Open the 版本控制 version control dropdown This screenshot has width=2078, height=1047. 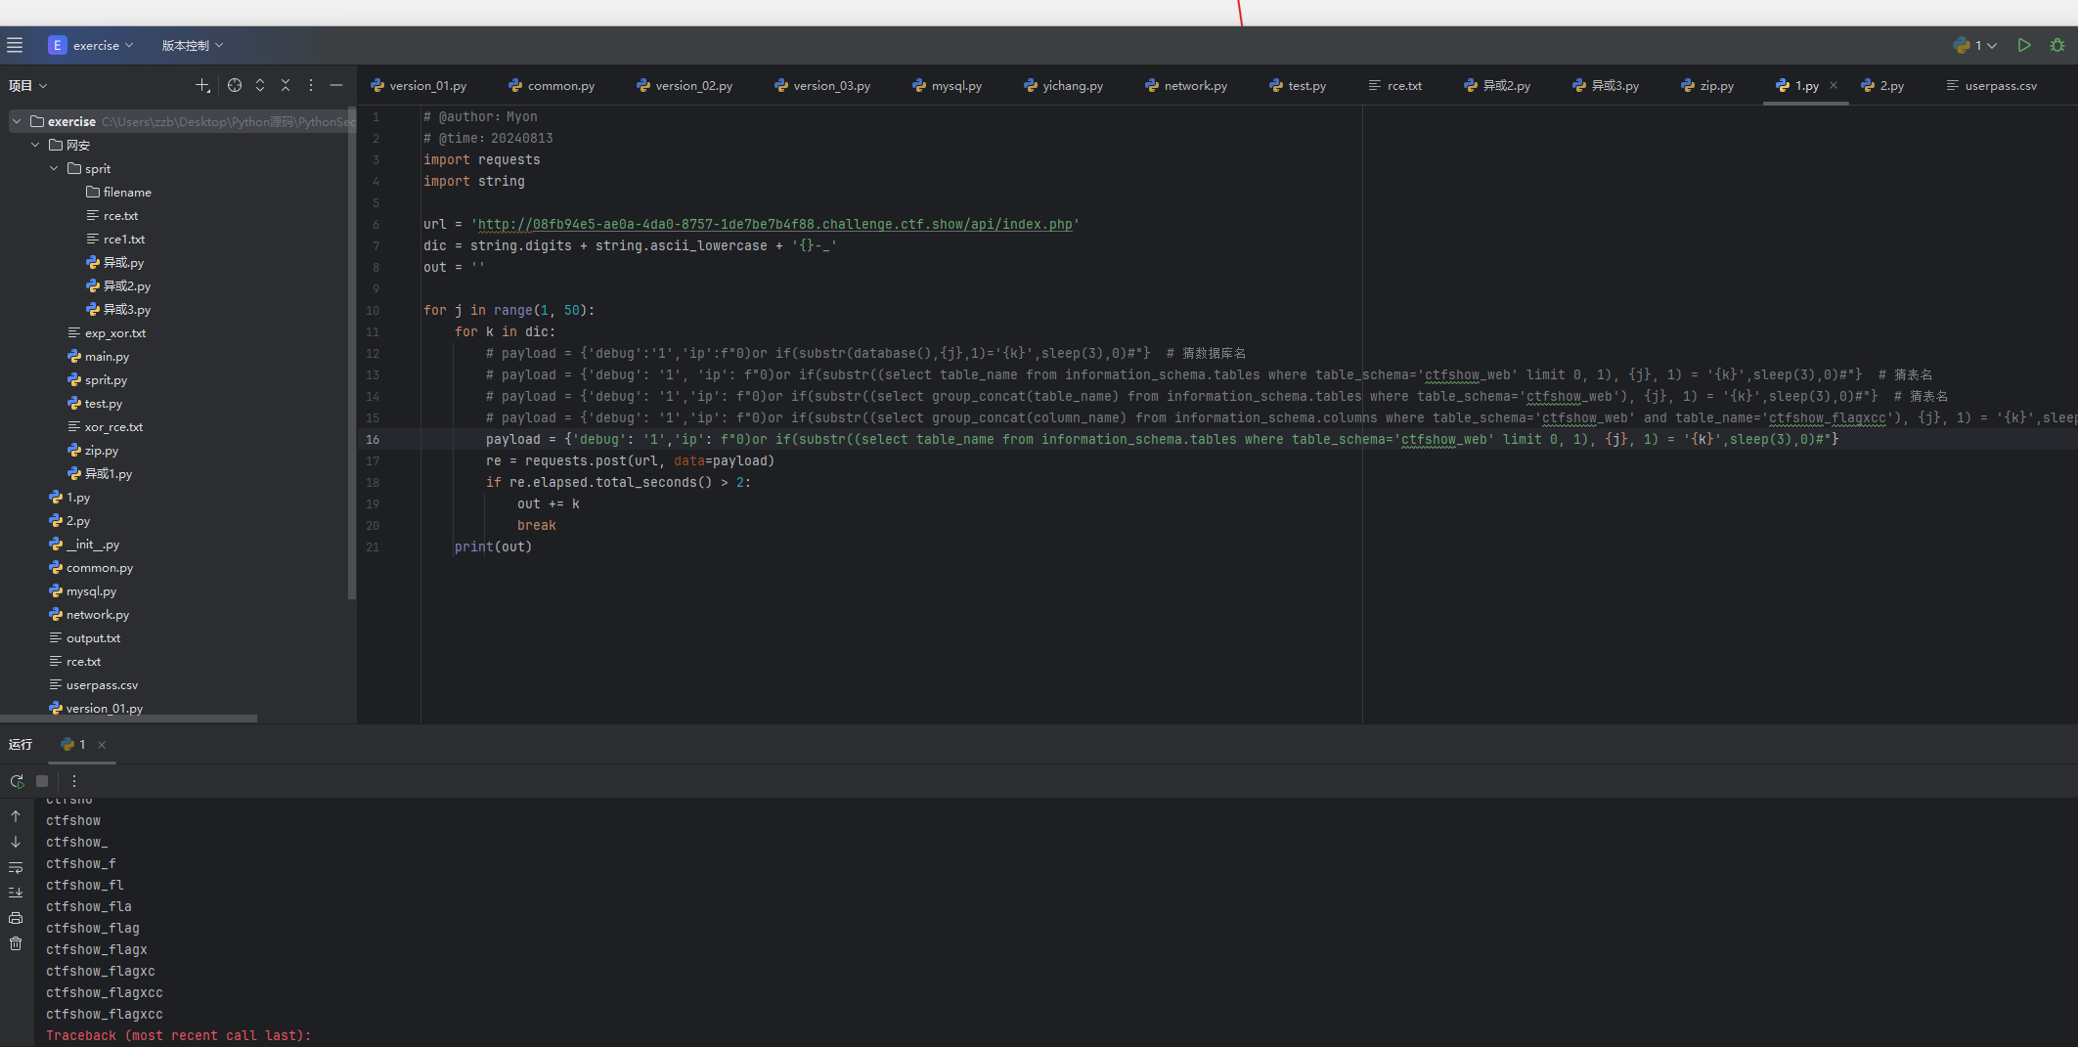point(192,45)
